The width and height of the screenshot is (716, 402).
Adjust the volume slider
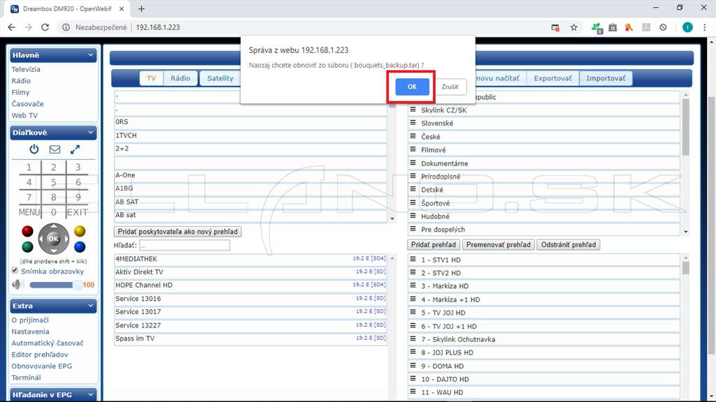coord(55,285)
